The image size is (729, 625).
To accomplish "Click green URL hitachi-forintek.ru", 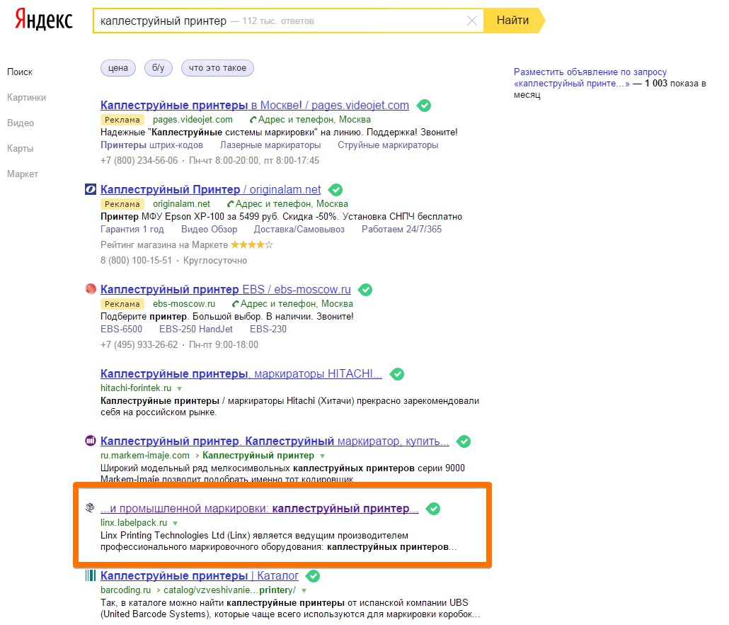I will pos(136,388).
